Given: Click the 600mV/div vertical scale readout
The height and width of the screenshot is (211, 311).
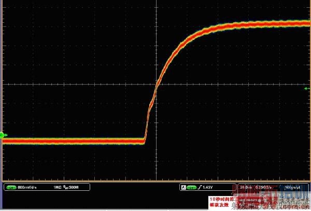Looking at the screenshot, I should 27,187.
